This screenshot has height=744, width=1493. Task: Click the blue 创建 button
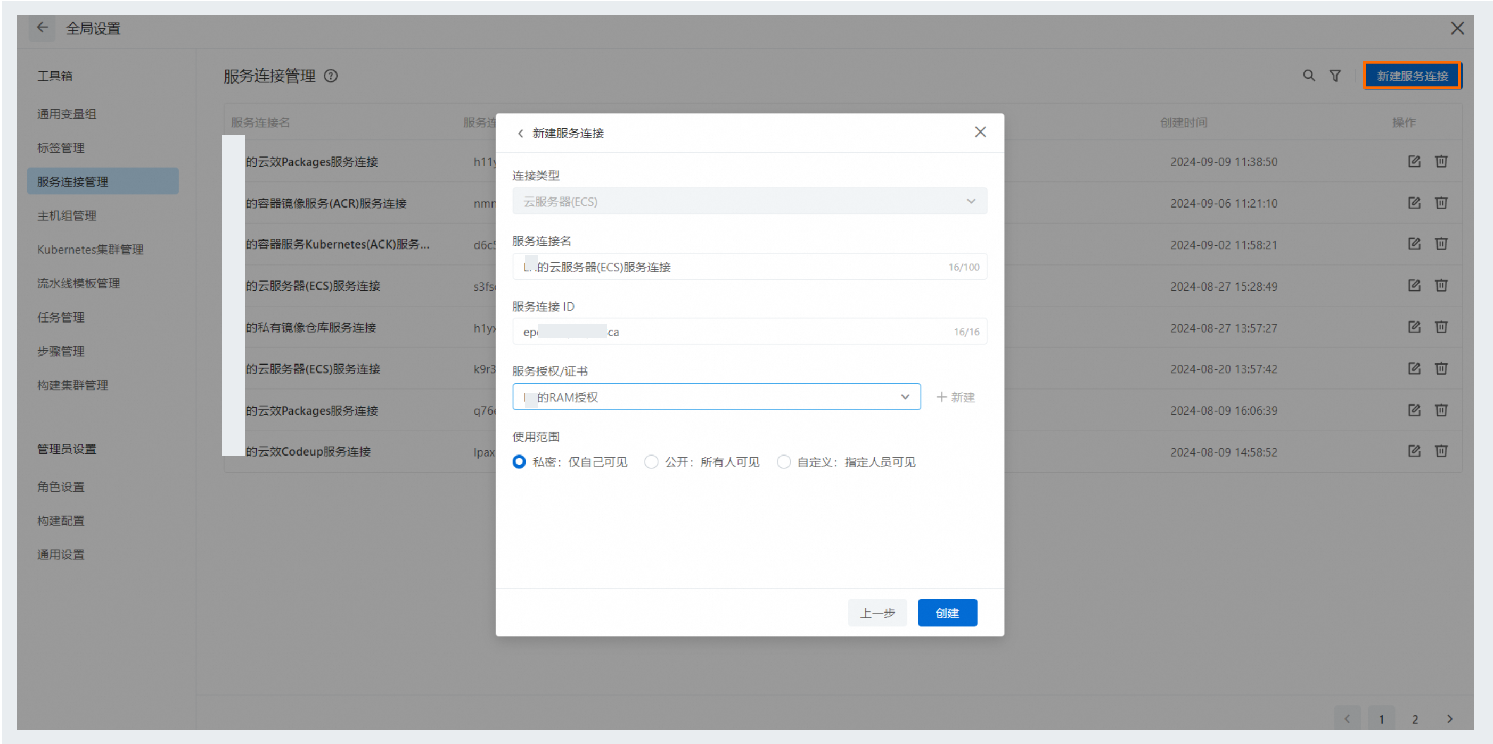pyautogui.click(x=947, y=613)
